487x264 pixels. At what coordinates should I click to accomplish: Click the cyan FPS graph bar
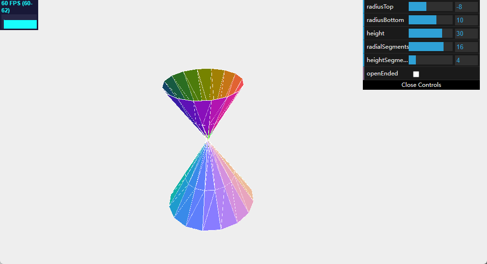(x=20, y=24)
